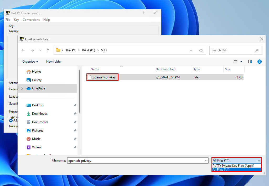Select the RSA radio button in PuTTYgen
Viewport: 269px width, 186px height.
point(11,121)
